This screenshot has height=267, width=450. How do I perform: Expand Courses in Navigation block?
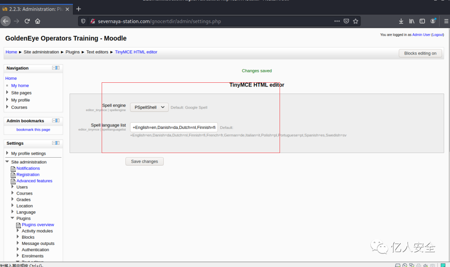(7, 107)
